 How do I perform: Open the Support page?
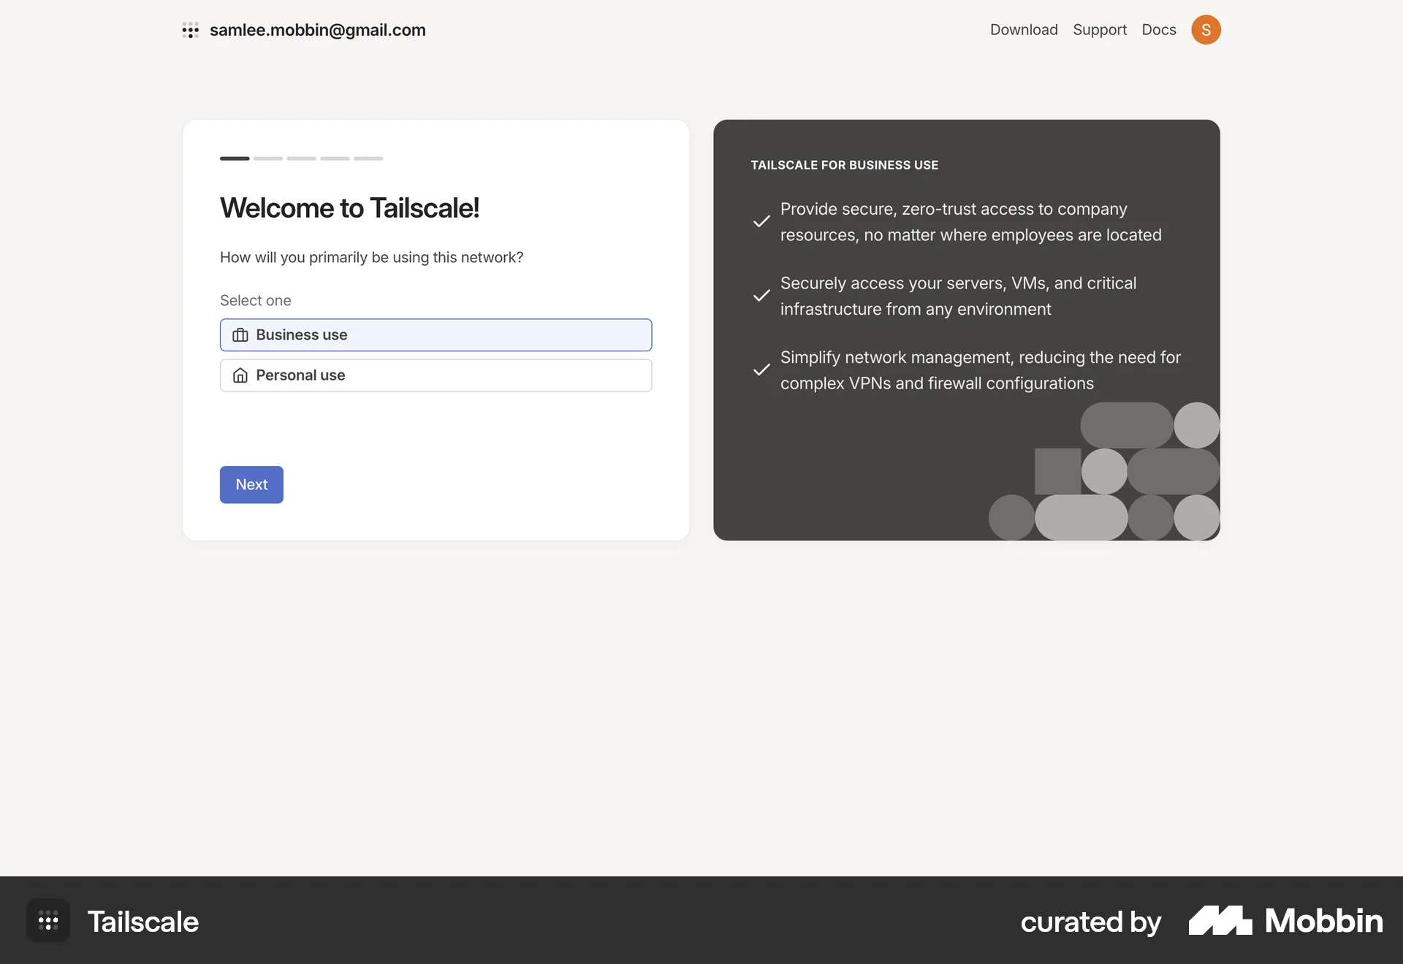1100,30
